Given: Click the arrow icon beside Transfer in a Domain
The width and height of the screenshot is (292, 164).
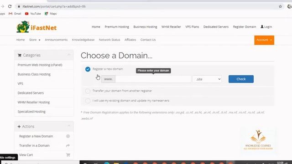Looking at the screenshot, I should point(68,146).
